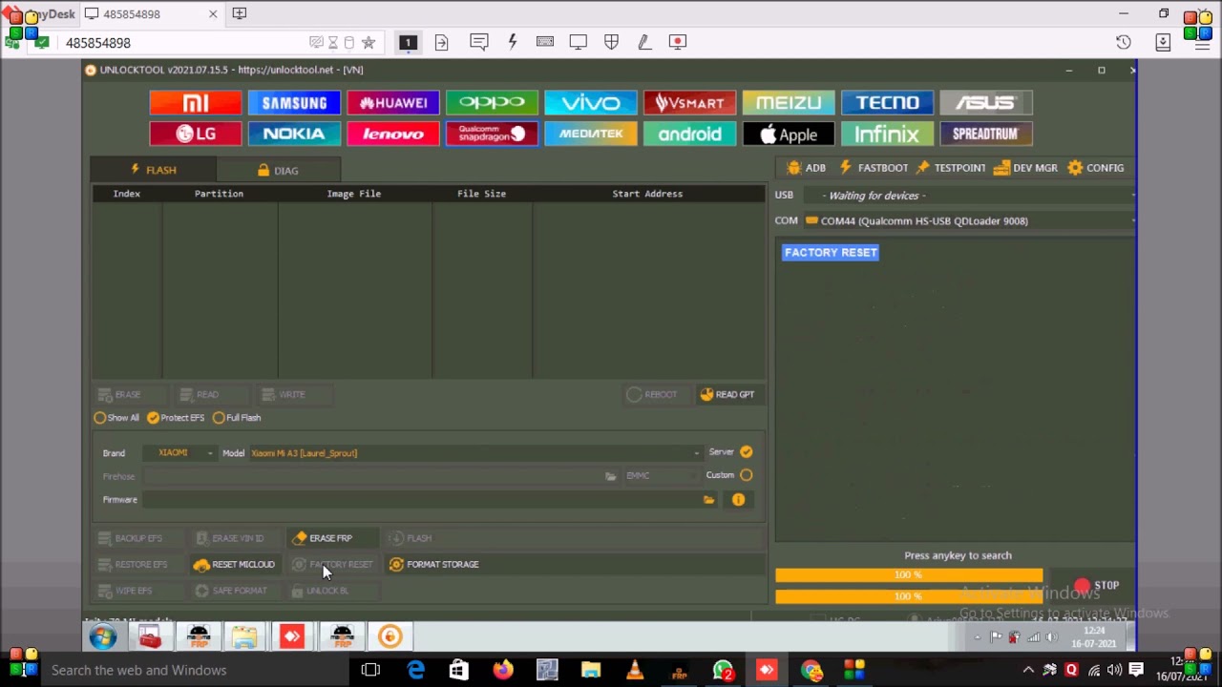This screenshot has width=1222, height=687.
Task: Select the Vsmart brand logo
Action: tap(689, 103)
